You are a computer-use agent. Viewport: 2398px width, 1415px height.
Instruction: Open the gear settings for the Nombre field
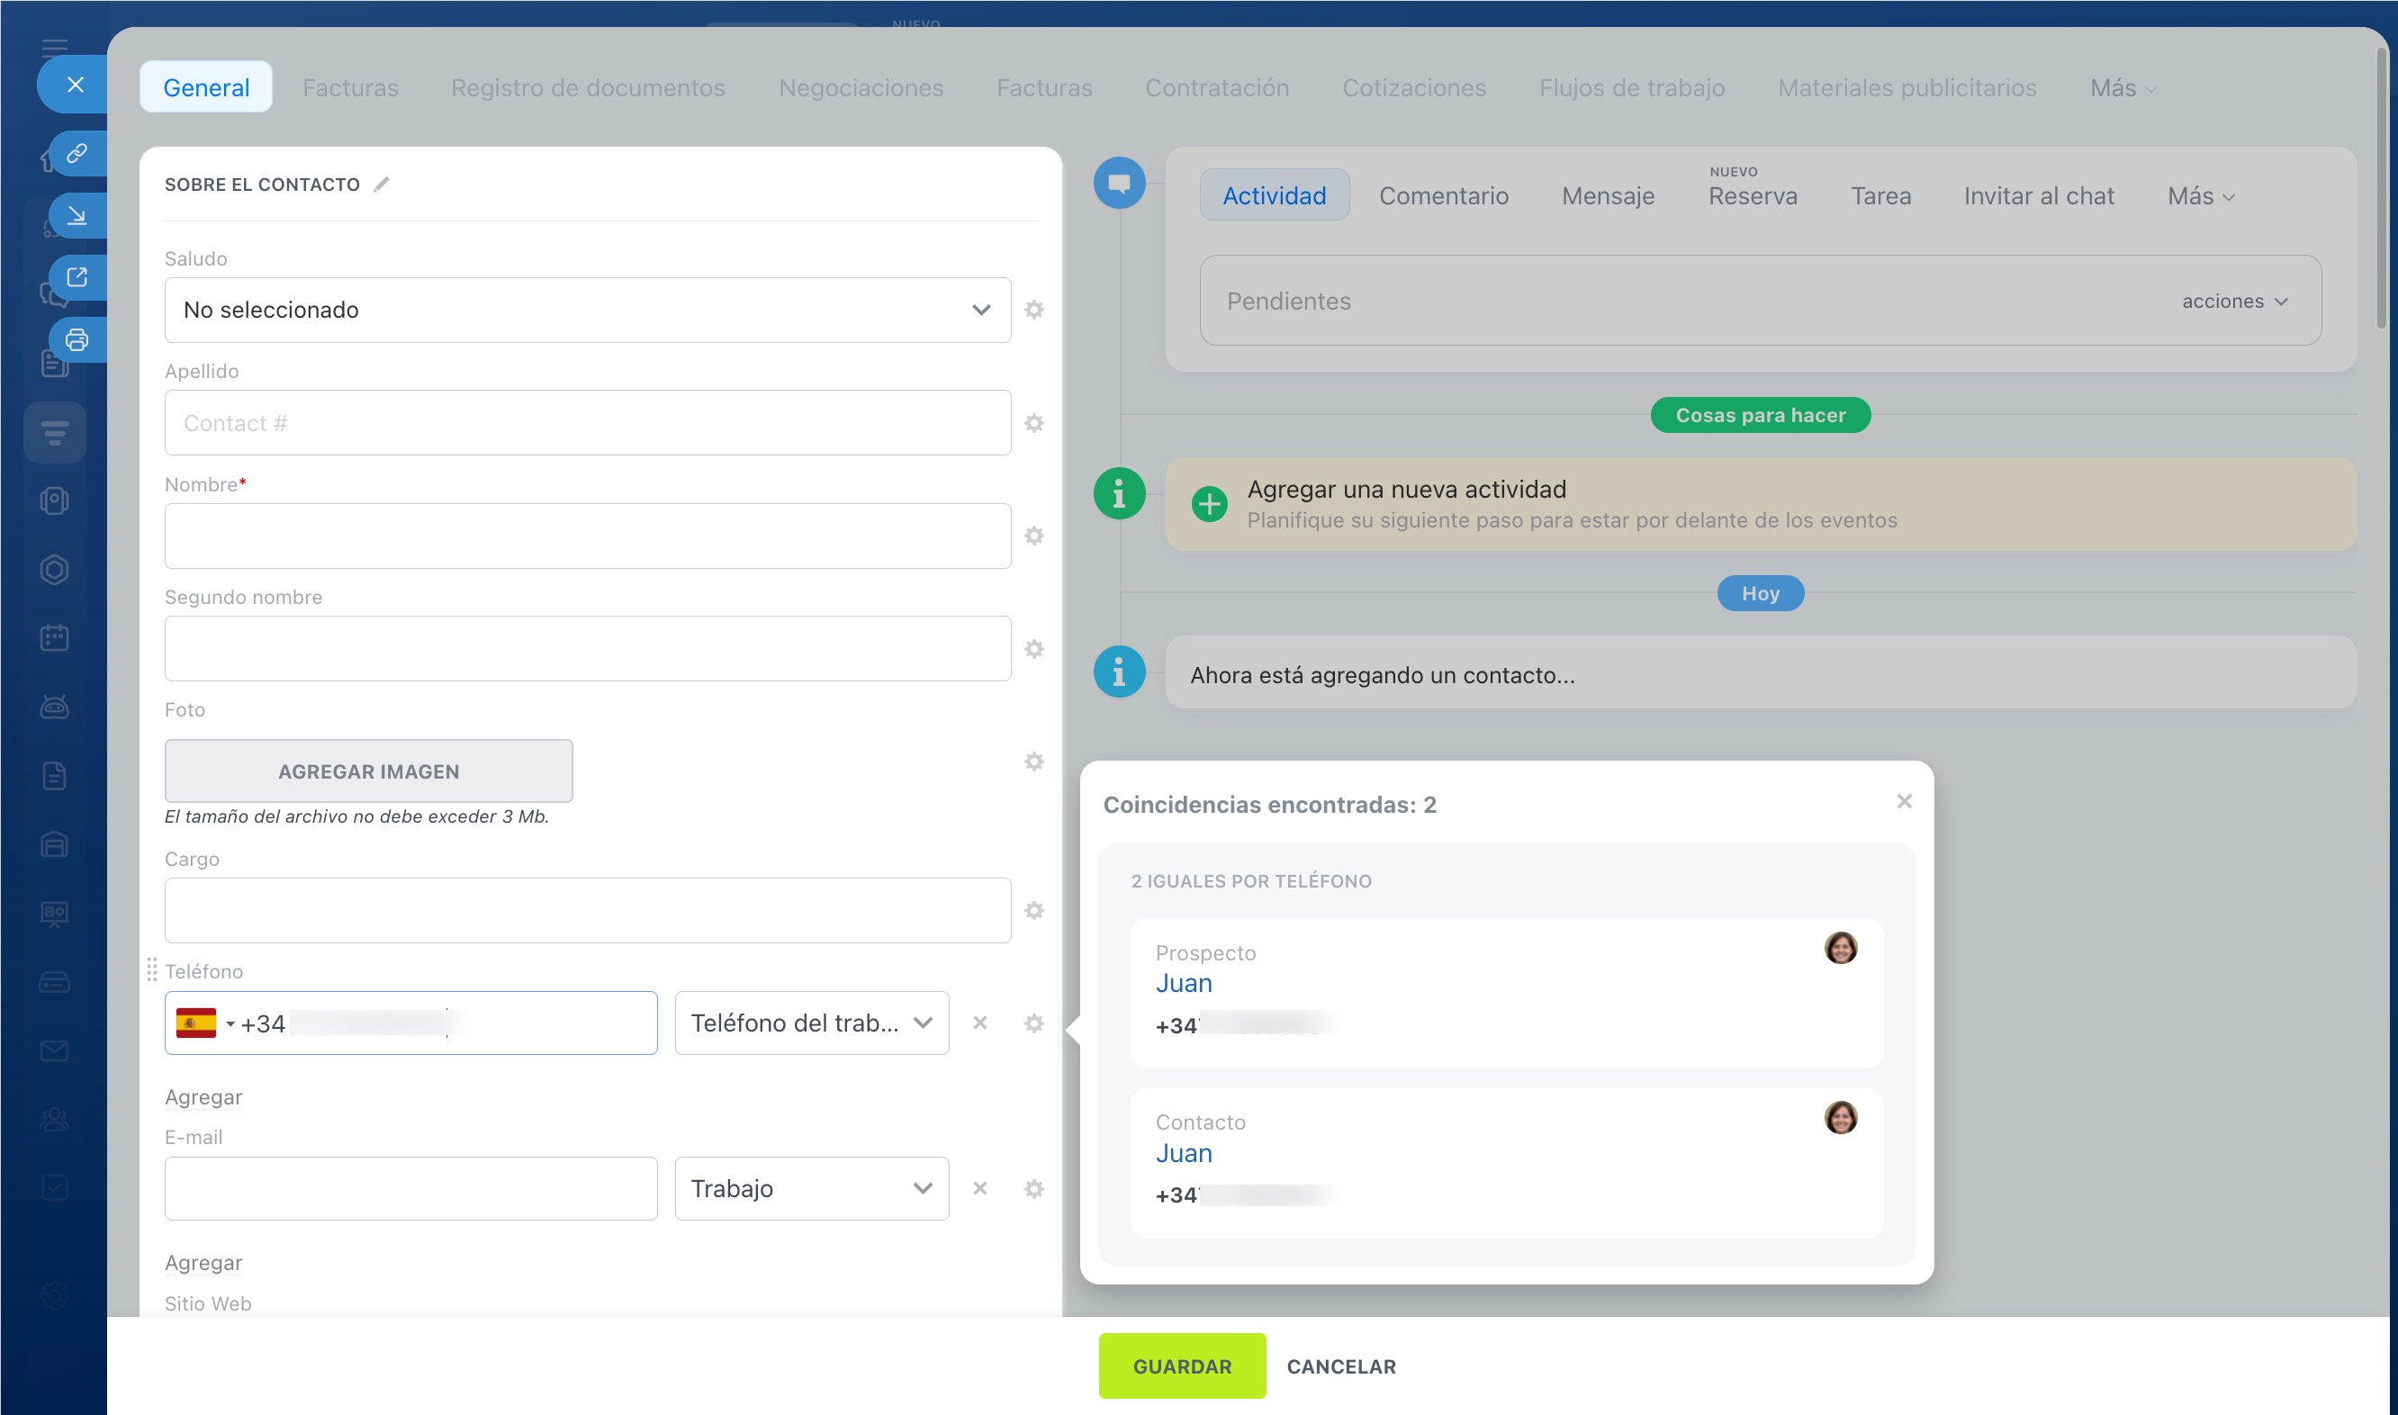point(1033,536)
